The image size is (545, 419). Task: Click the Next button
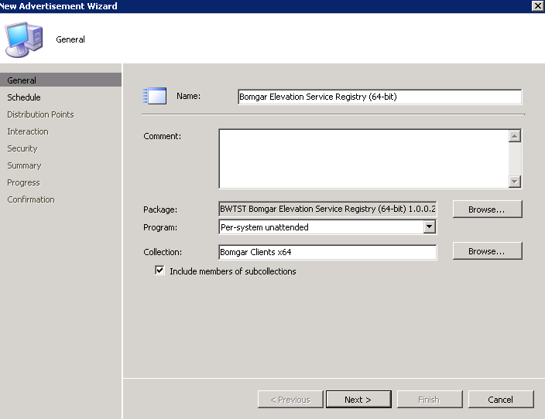point(358,400)
